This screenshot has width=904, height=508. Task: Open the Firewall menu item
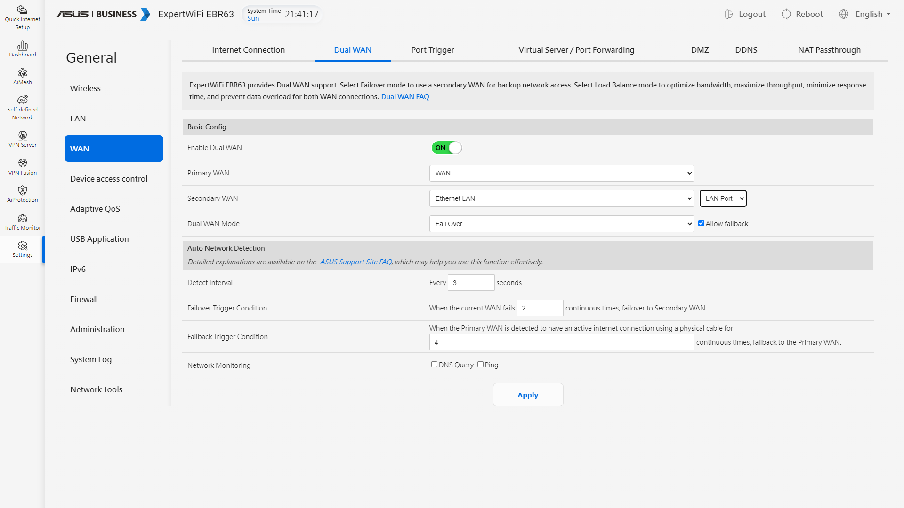pyautogui.click(x=84, y=299)
